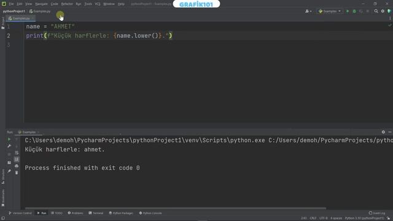Click the Run with Coverage icon

coord(361,11)
